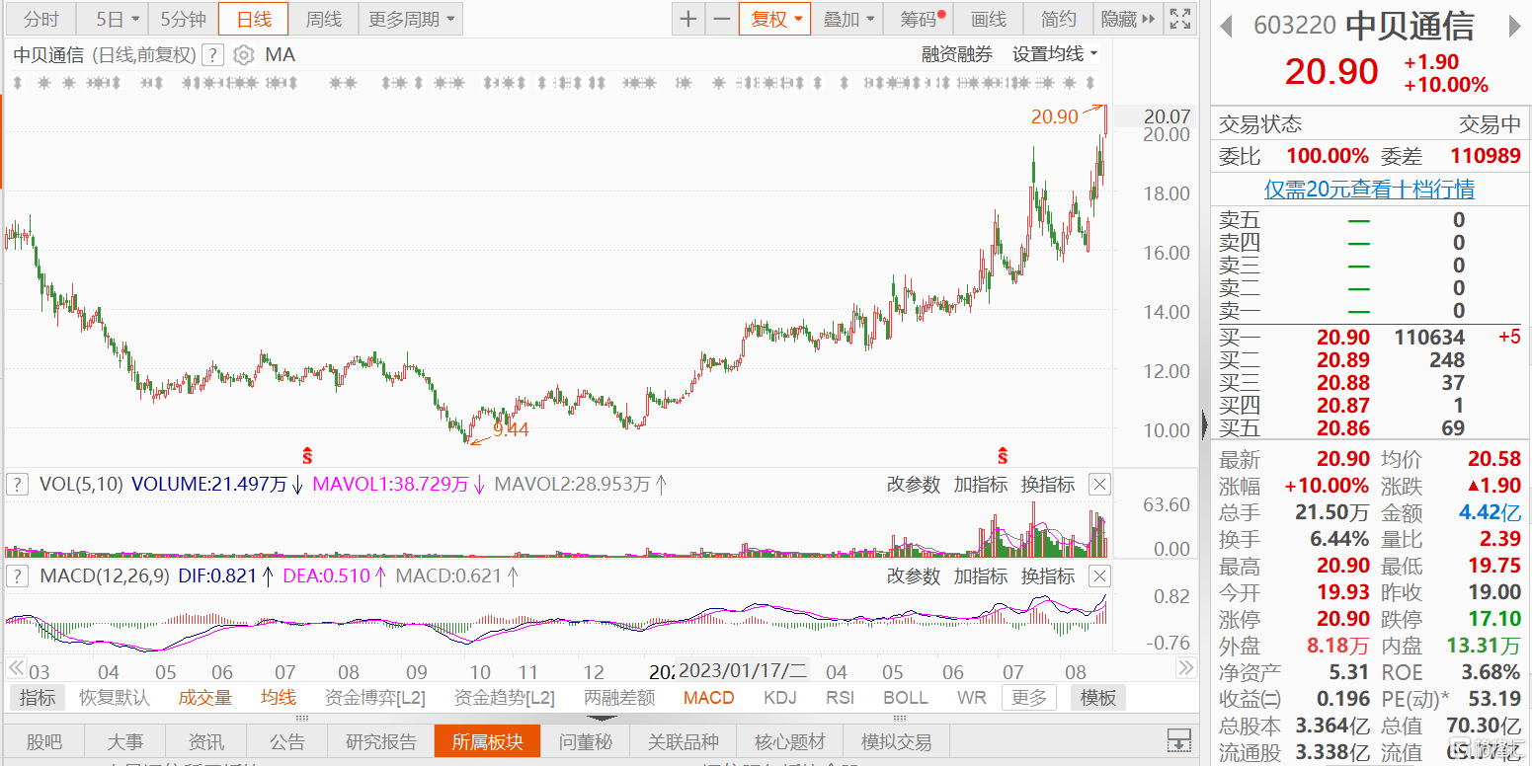
Task: Click 换指标 in the MACD panel
Action: pyautogui.click(x=1048, y=575)
